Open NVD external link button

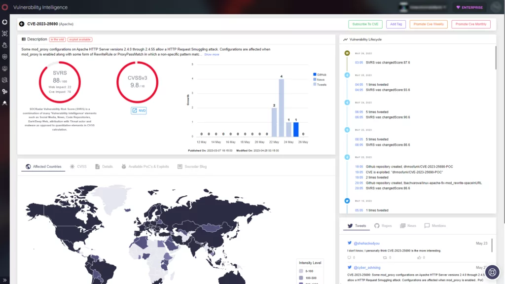(x=139, y=110)
